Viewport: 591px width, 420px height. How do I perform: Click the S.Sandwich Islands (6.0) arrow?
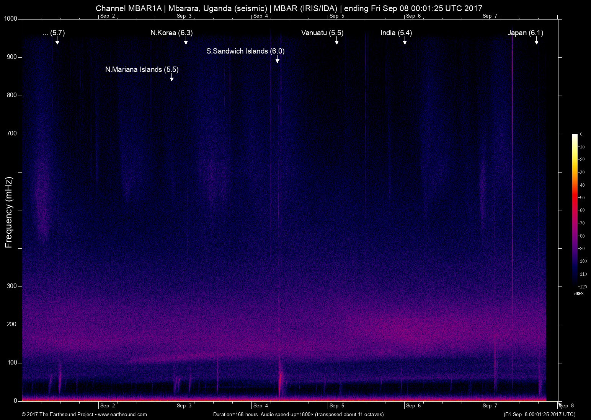coord(277,60)
